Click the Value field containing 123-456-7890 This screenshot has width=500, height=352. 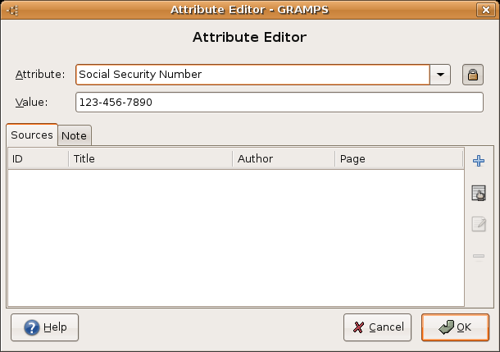(x=279, y=103)
